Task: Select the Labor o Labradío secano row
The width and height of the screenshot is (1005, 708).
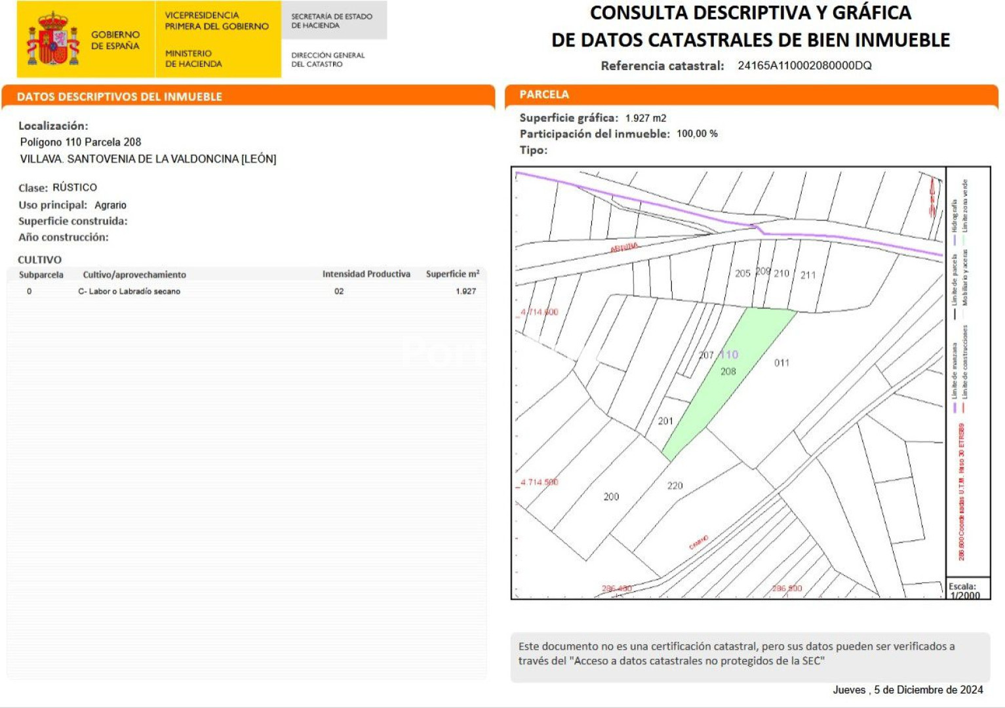Action: [246, 291]
